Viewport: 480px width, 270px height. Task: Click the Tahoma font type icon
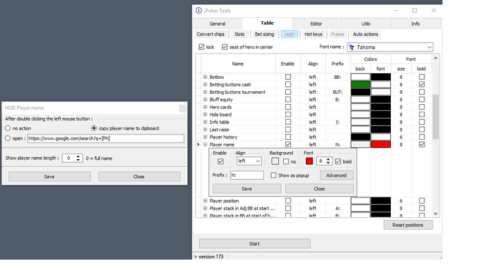click(352, 47)
